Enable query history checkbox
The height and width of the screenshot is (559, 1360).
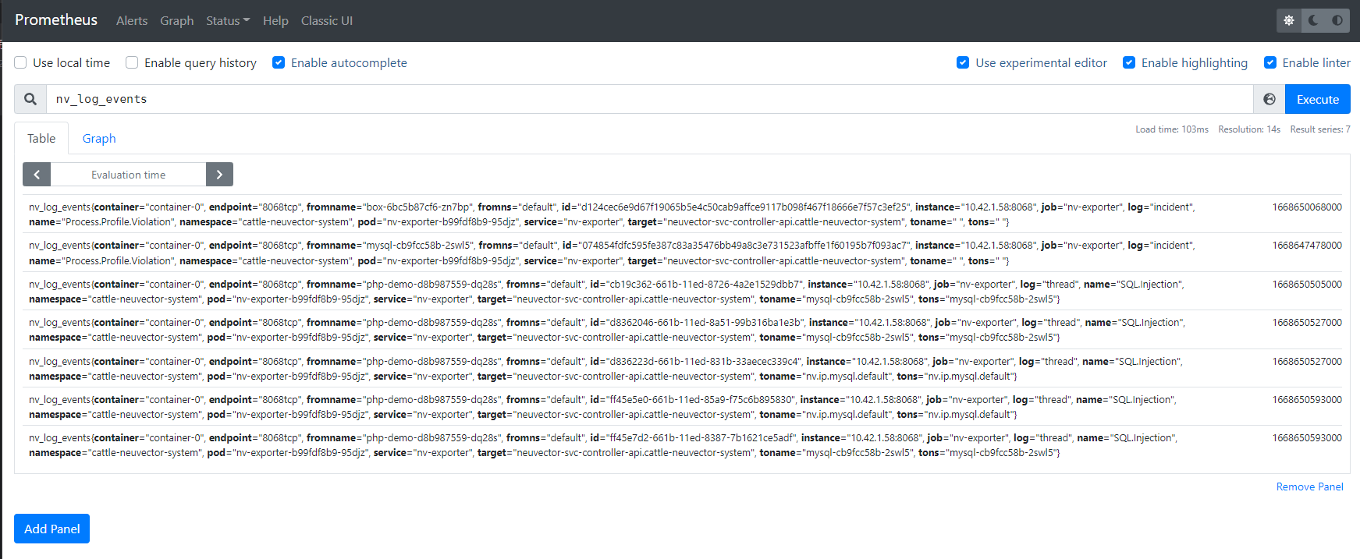pyautogui.click(x=132, y=62)
